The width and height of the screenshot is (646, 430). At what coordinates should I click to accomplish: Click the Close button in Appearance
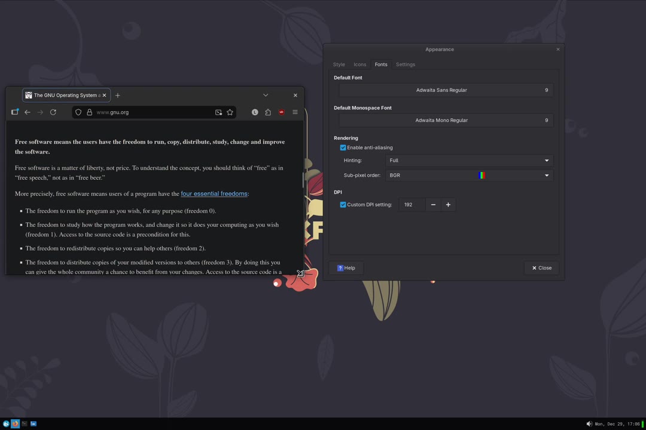(541, 268)
